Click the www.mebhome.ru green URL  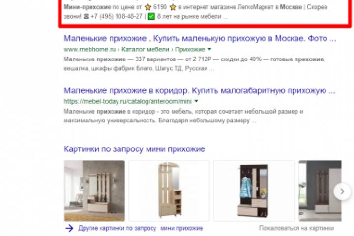coord(90,49)
